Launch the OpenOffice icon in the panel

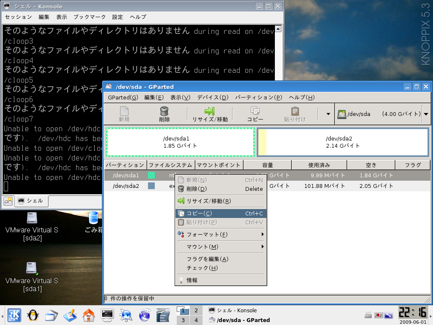click(x=163, y=315)
